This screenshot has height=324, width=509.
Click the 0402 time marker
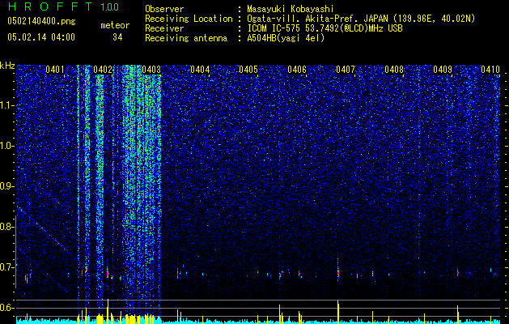(103, 70)
